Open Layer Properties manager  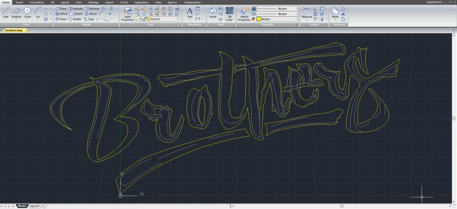click(128, 14)
